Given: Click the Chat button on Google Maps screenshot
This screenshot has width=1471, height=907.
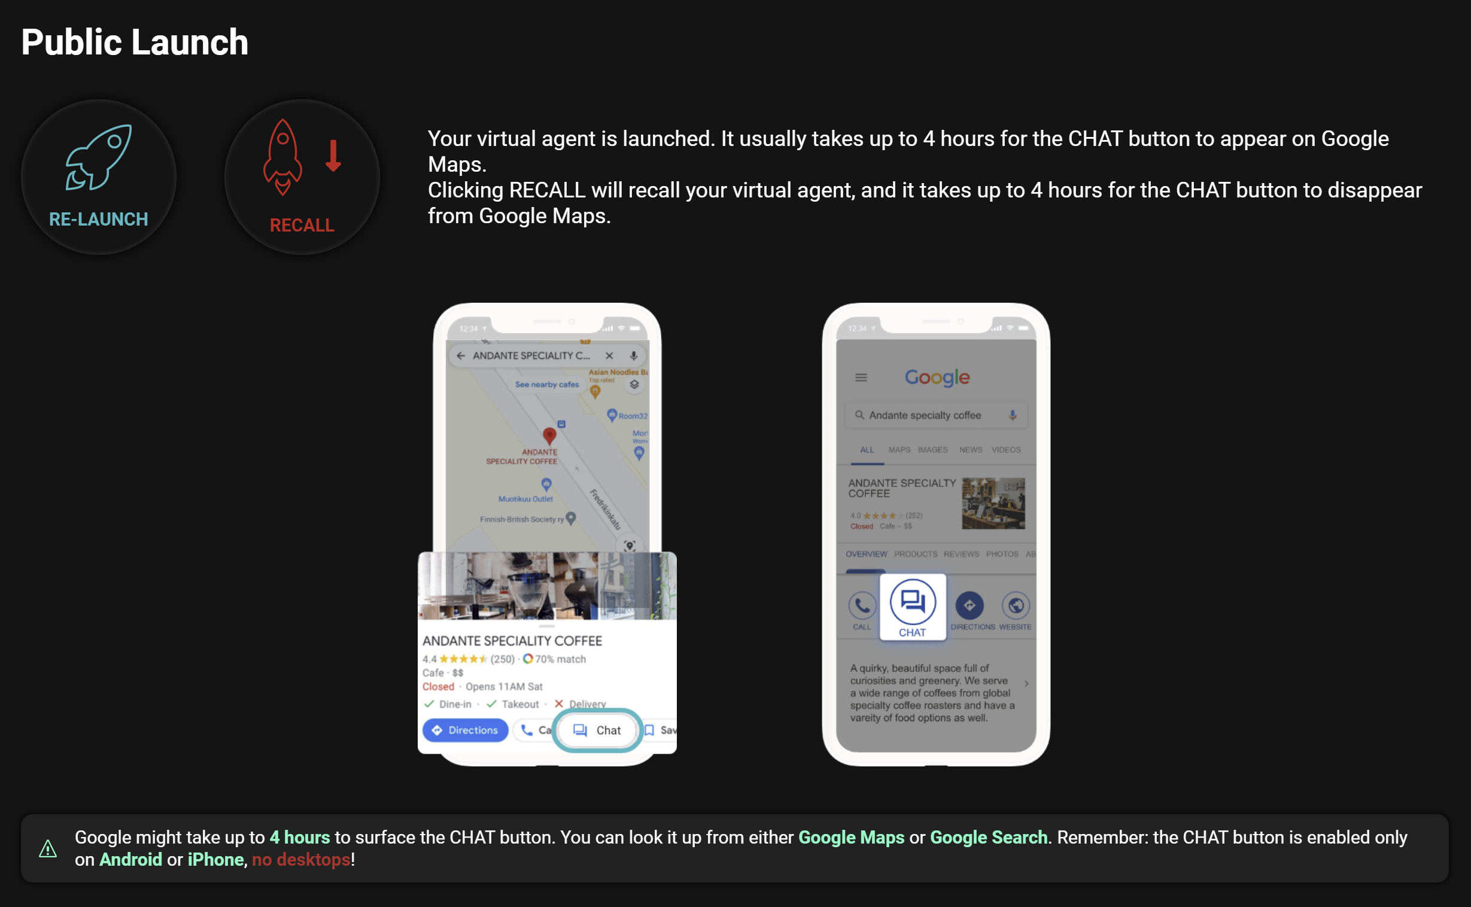Looking at the screenshot, I should pos(595,729).
